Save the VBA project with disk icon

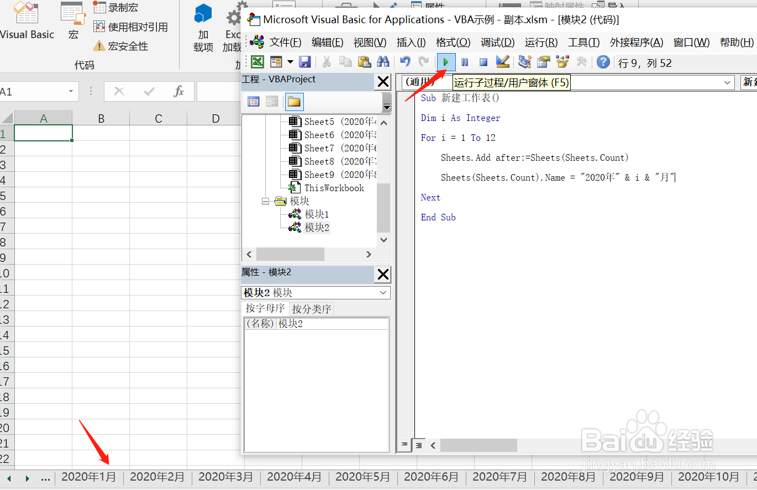tap(304, 62)
